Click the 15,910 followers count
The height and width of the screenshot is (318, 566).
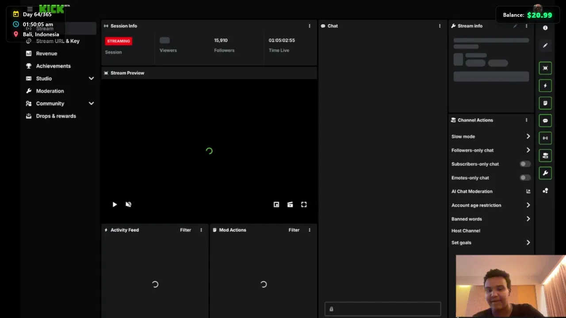tap(221, 40)
